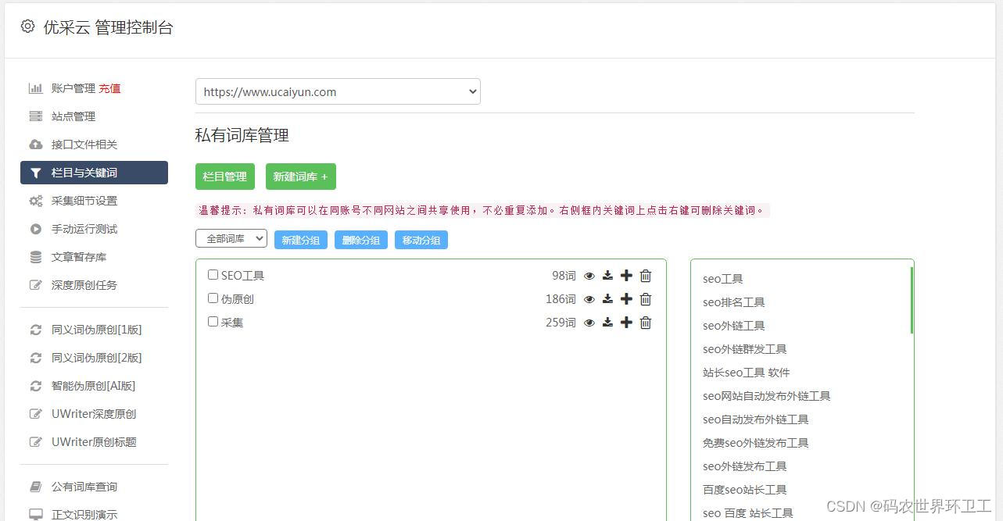This screenshot has width=1003, height=521.
Task: Click the funnel icon in 栏目与关键词
Action: [x=36, y=173]
